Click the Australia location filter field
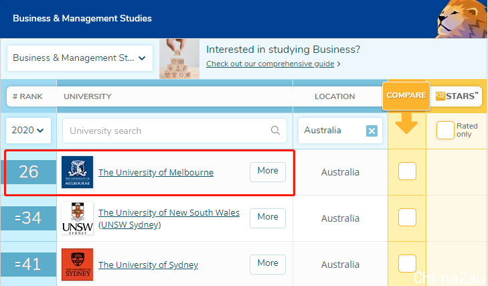The width and height of the screenshot is (488, 286). (x=340, y=131)
